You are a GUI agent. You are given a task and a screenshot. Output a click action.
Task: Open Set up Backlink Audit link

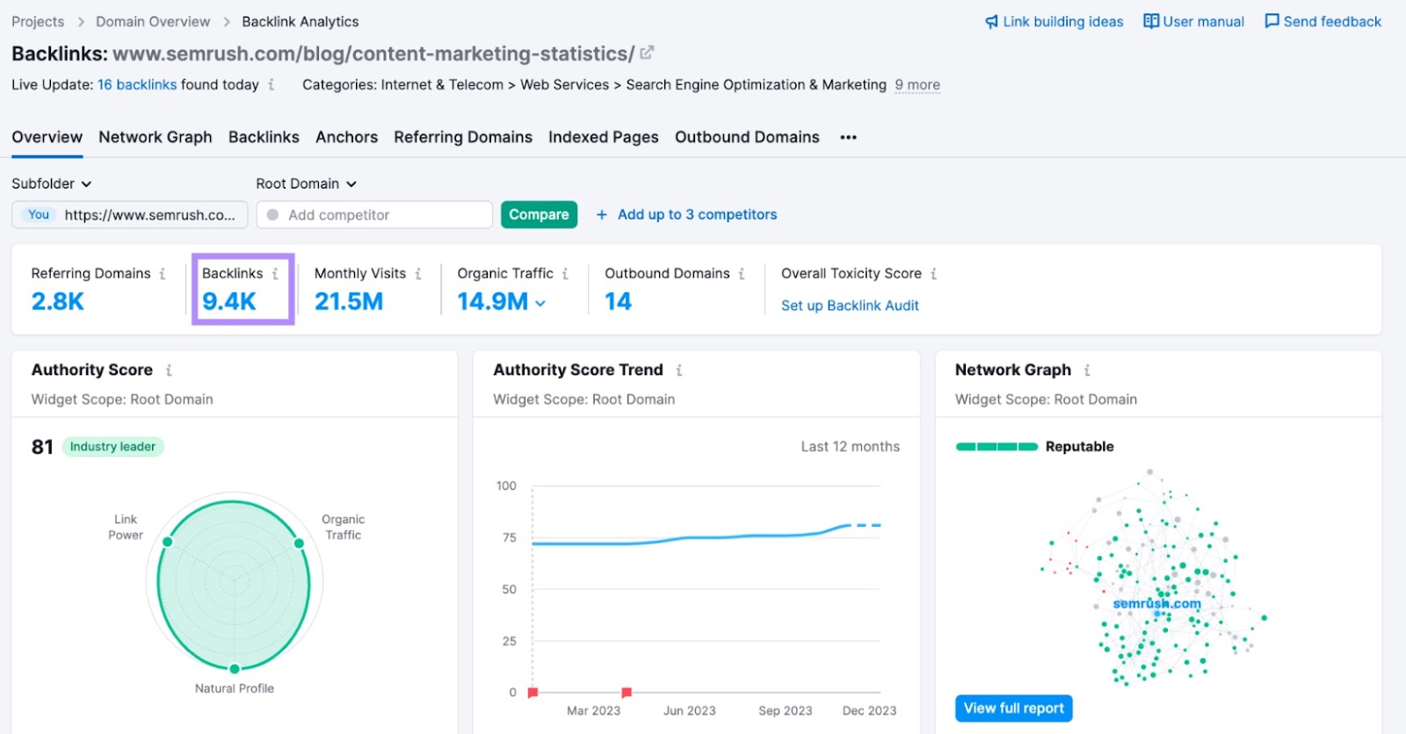click(850, 306)
